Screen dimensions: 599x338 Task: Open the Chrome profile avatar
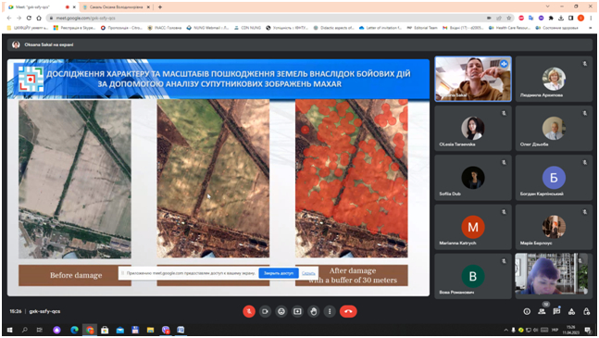coord(580,18)
